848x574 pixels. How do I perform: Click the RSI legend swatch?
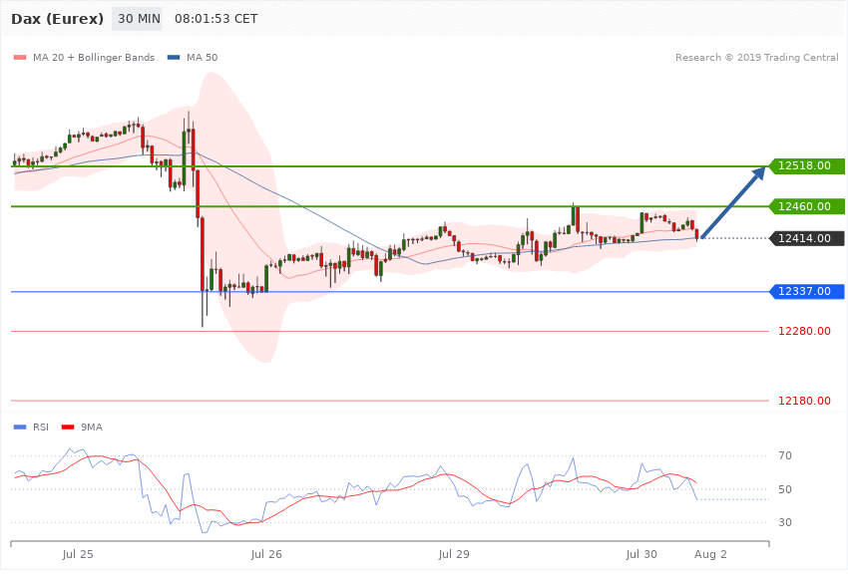[20, 428]
